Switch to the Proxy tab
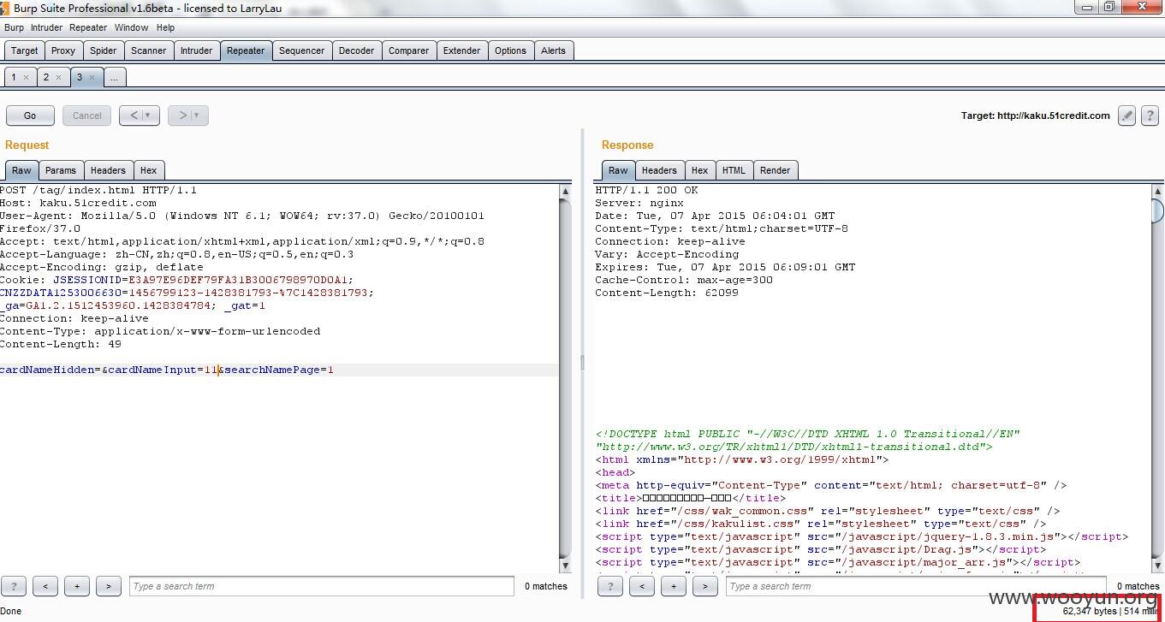Image resolution: width=1165 pixels, height=622 pixels. [63, 50]
